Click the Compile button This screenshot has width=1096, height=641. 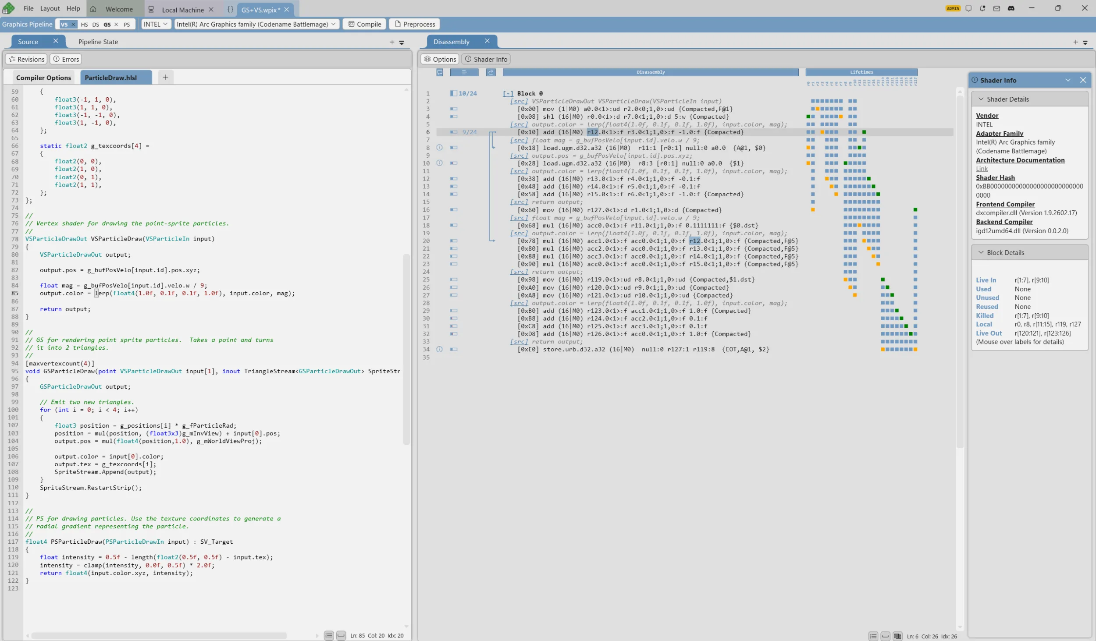364,24
